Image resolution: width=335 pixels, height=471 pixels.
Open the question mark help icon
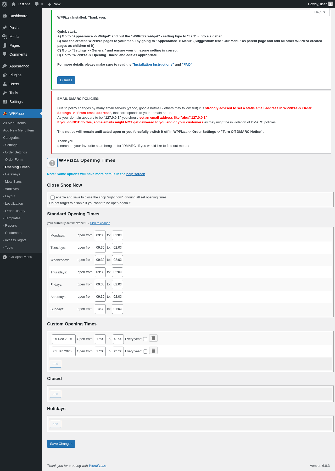pos(52,163)
